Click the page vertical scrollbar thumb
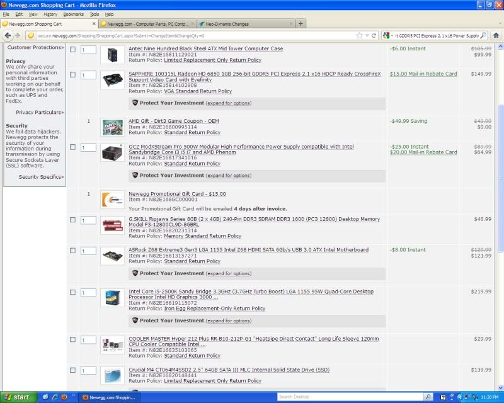The height and width of the screenshot is (403, 504). pyautogui.click(x=500, y=178)
